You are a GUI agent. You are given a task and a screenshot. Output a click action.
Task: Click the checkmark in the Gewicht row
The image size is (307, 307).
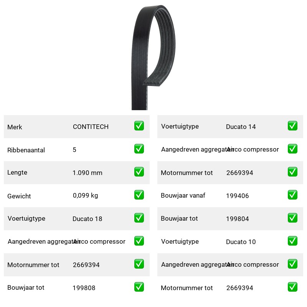coord(139,195)
